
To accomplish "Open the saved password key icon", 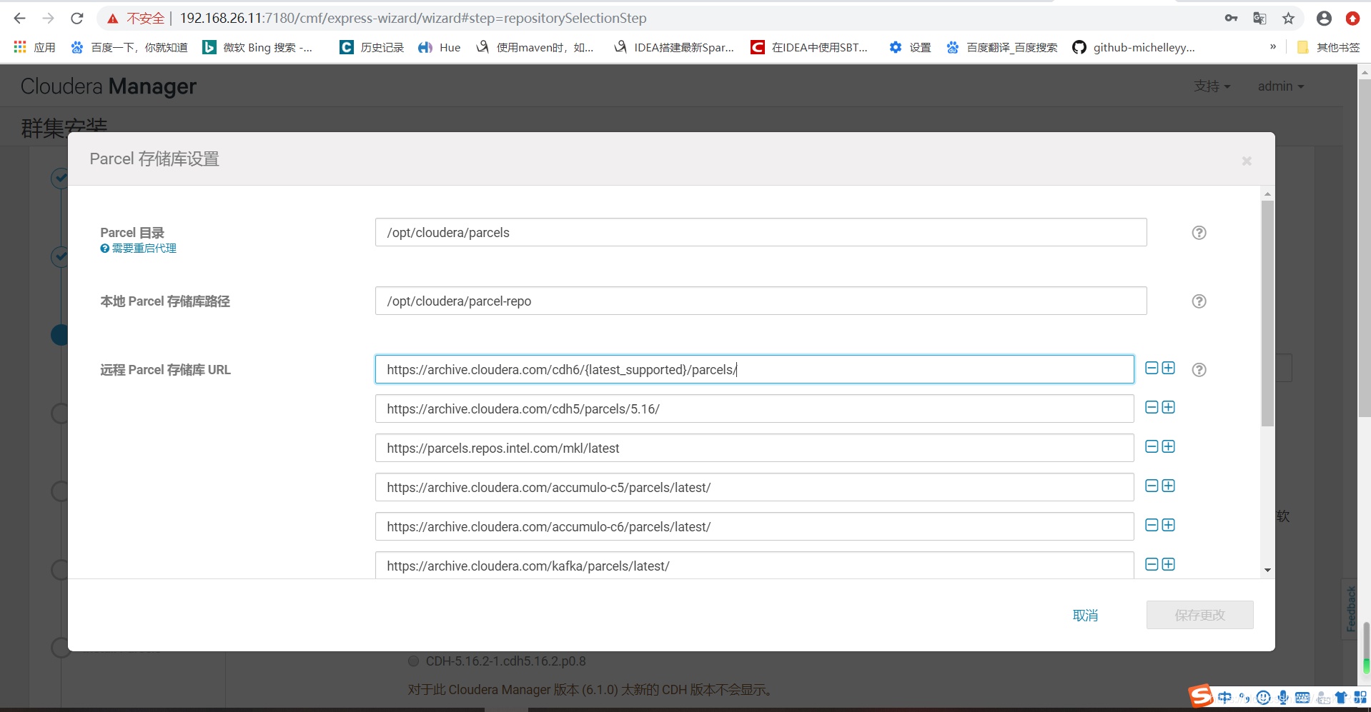I will pyautogui.click(x=1231, y=19).
